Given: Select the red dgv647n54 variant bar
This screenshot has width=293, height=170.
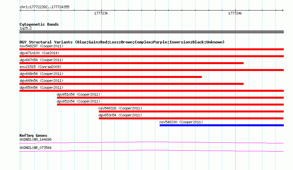Looking at the screenshot, I should (x=132, y=63).
